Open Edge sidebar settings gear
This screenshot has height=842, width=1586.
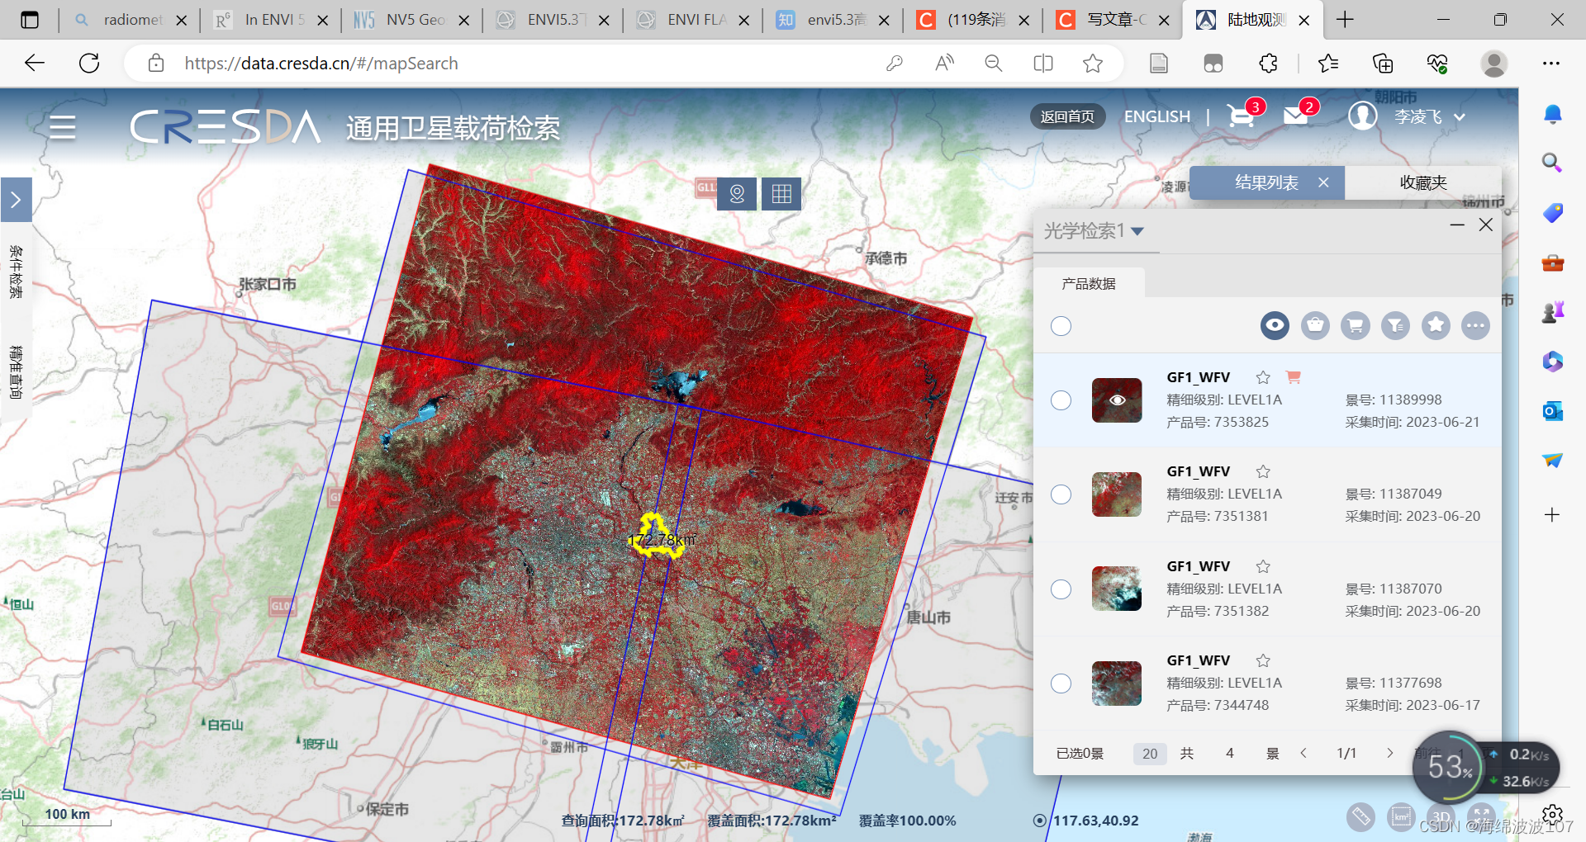[x=1552, y=815]
